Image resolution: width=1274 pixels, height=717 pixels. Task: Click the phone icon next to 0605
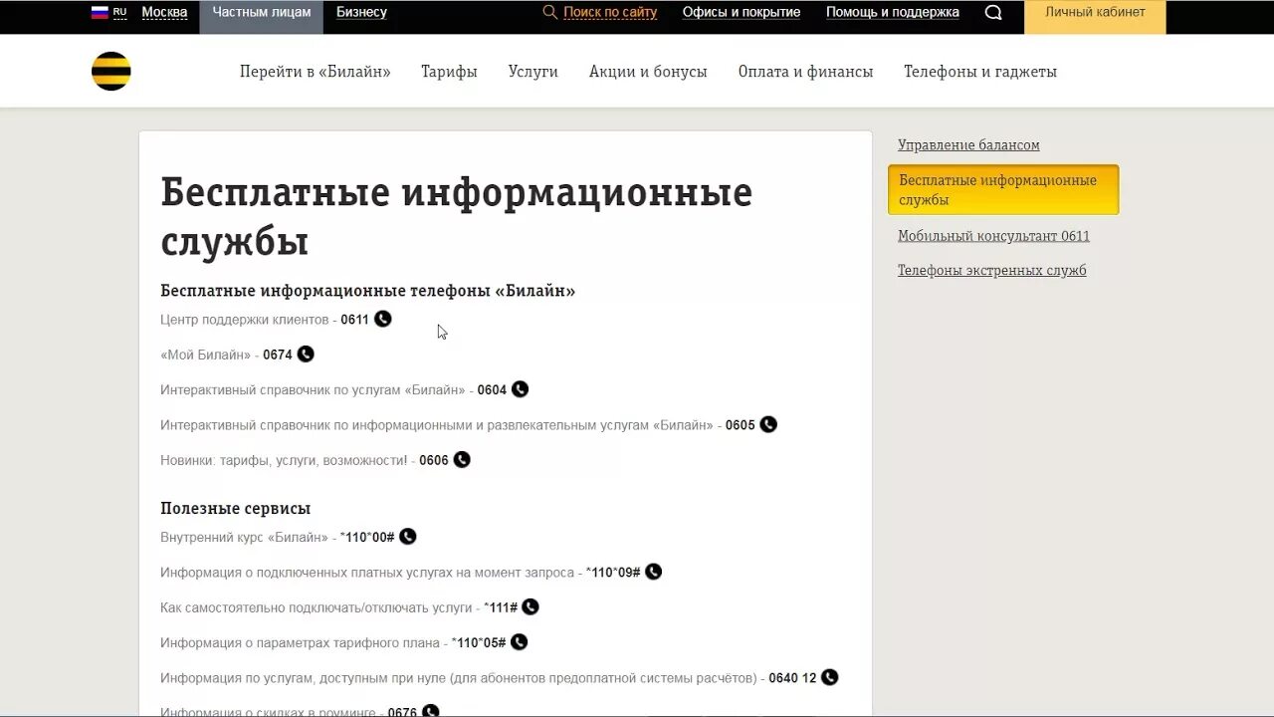tap(768, 424)
